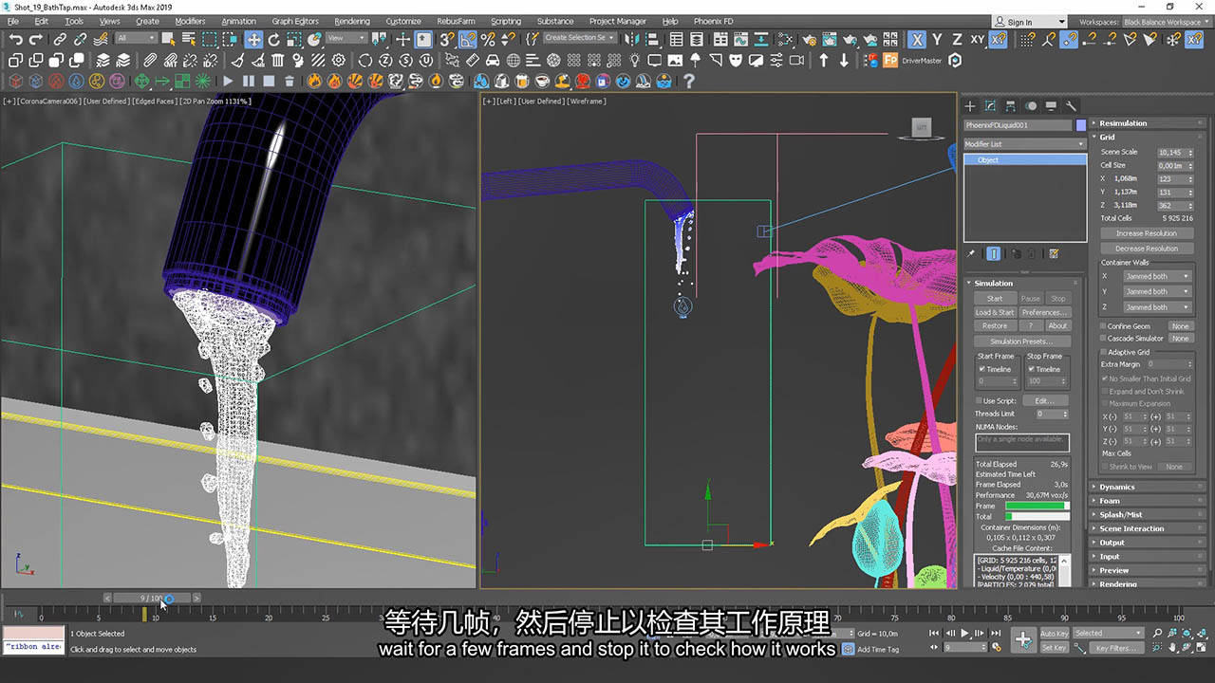Open the Modifier List dropdown
This screenshot has height=683, width=1215.
tap(1024, 144)
